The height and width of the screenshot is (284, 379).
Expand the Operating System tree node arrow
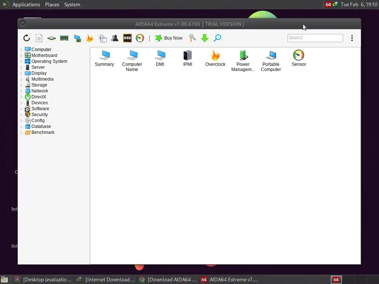click(x=21, y=61)
